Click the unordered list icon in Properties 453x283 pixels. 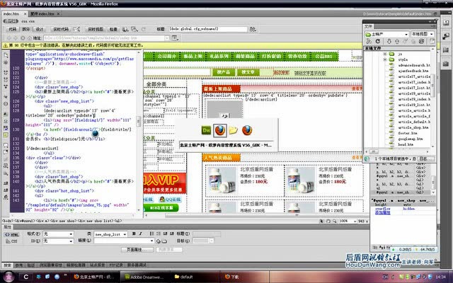tap(151, 234)
